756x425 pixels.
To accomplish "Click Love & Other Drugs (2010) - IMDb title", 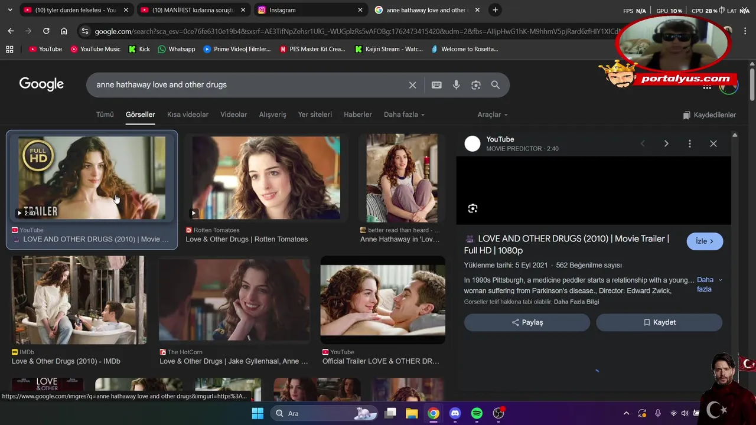I will pos(66,361).
